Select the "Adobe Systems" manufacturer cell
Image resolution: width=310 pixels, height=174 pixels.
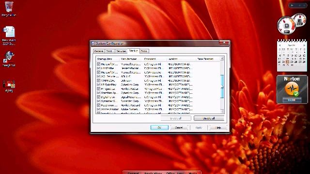(130, 109)
